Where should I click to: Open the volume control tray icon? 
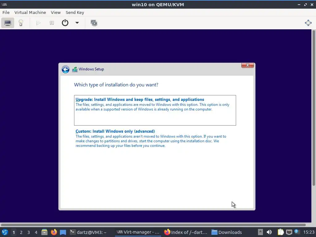click(x=269, y=232)
